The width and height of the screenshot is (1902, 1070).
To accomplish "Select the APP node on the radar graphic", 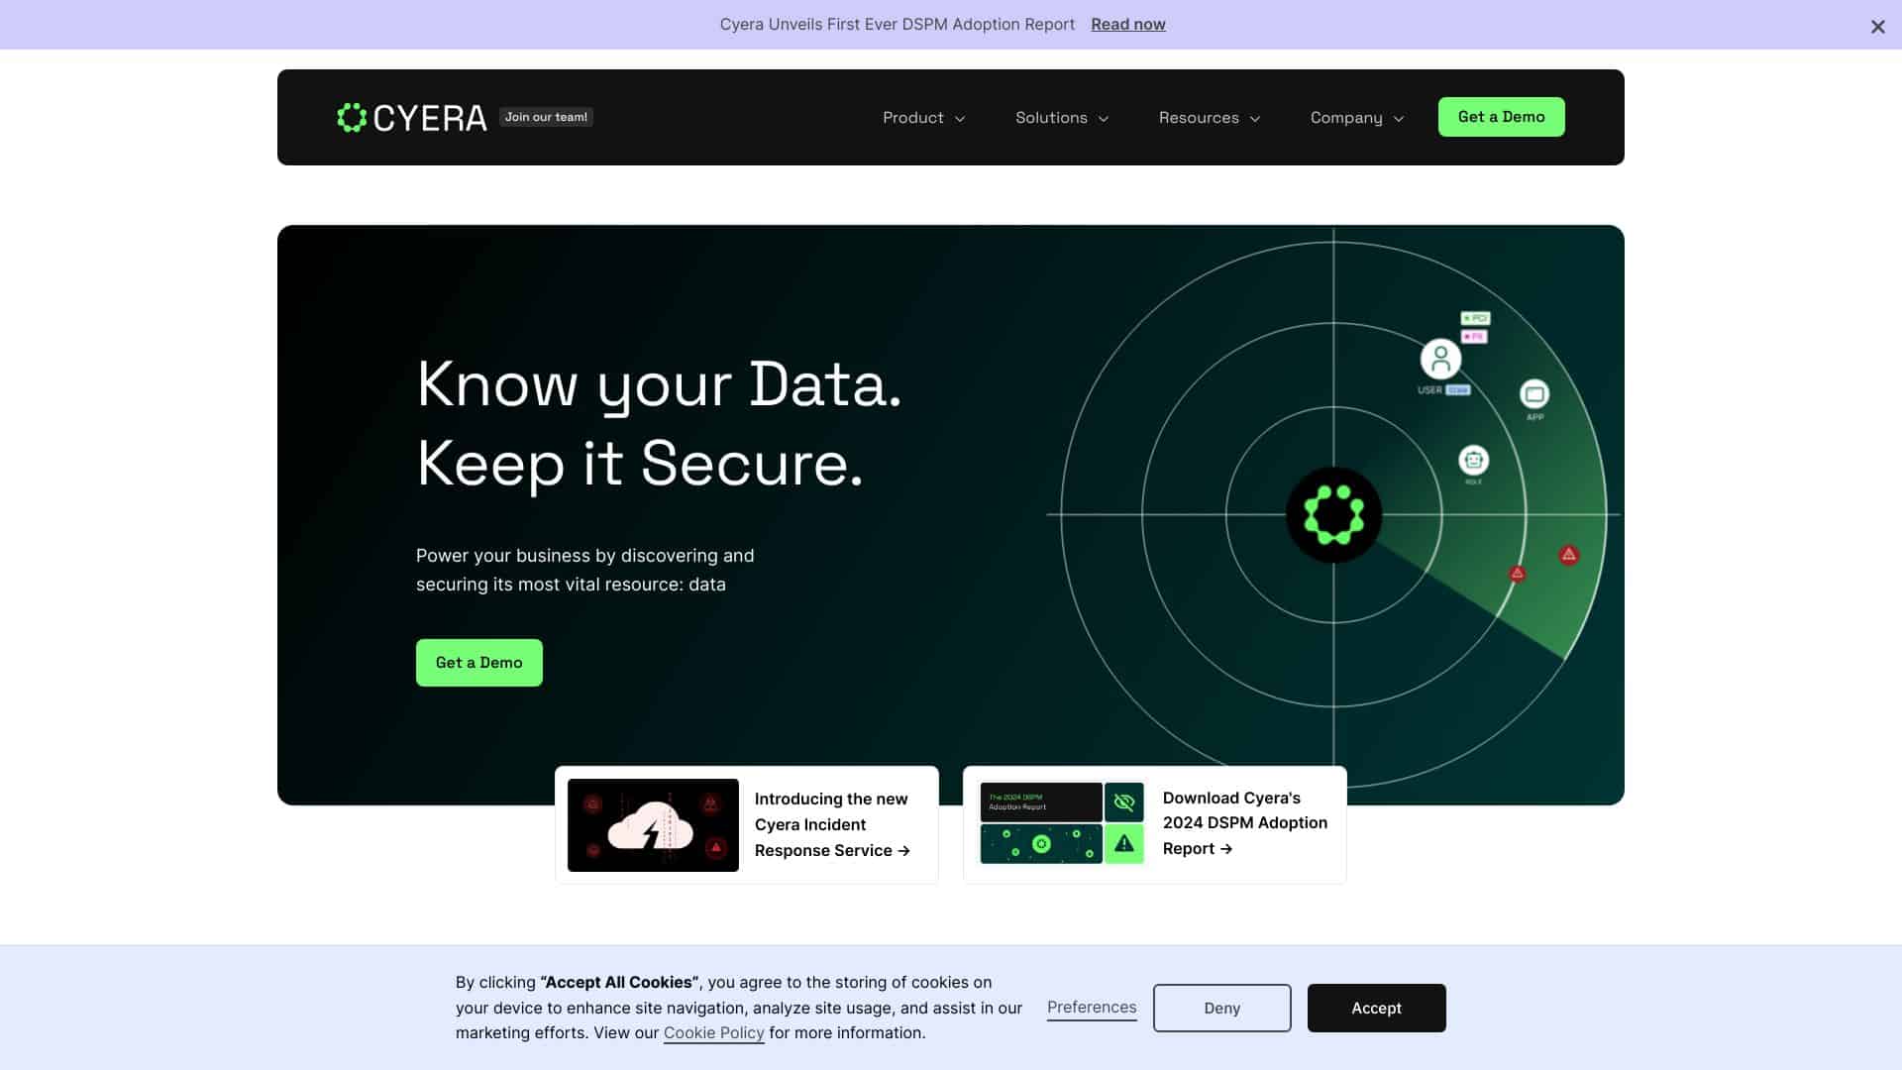I will (1535, 395).
